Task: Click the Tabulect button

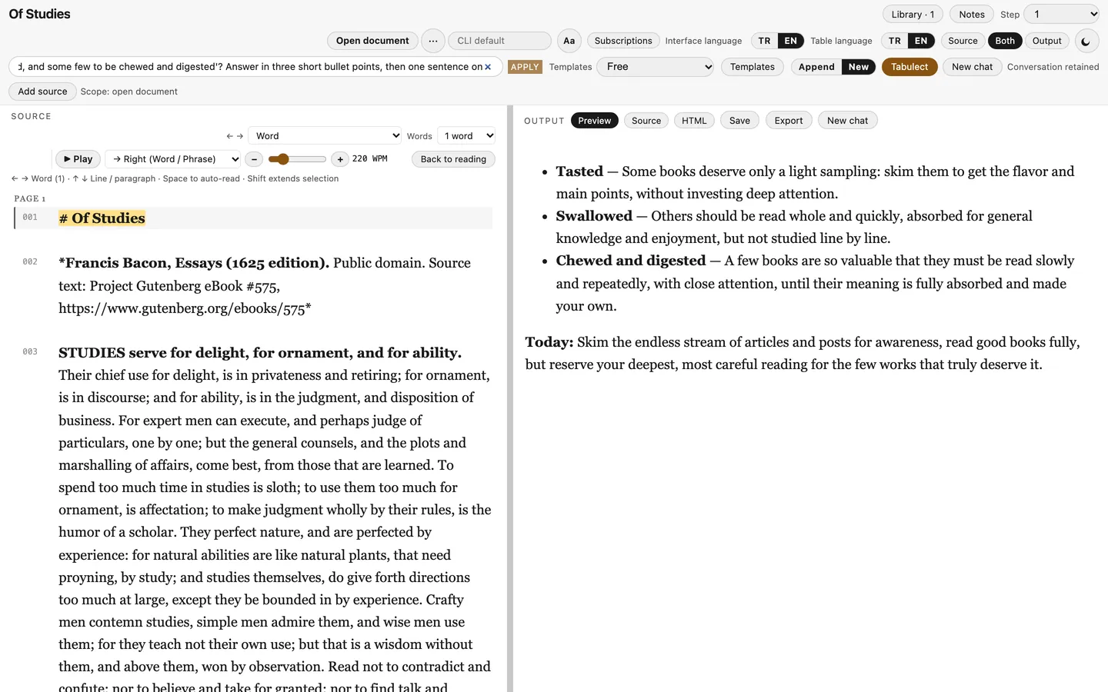Action: click(x=909, y=67)
